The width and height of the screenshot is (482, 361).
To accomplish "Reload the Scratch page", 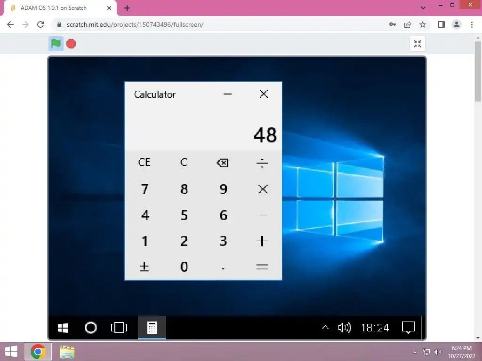I will pos(40,24).
